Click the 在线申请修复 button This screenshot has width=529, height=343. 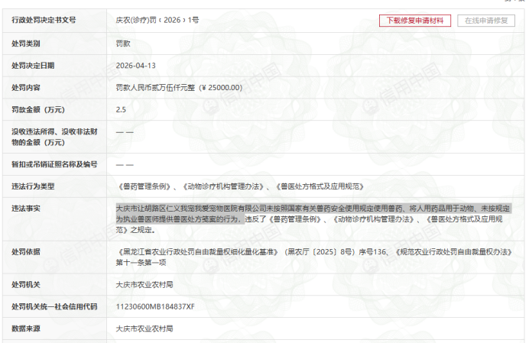tap(486, 21)
